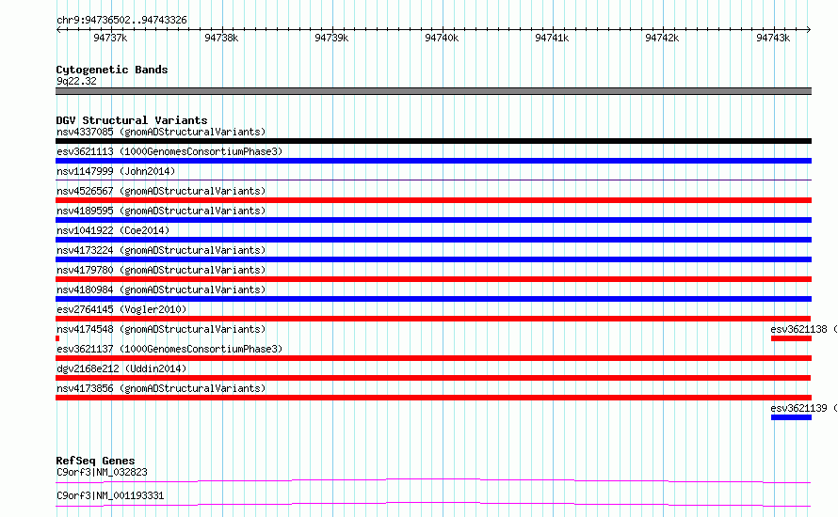Click the 94741k ruler label

(x=552, y=38)
